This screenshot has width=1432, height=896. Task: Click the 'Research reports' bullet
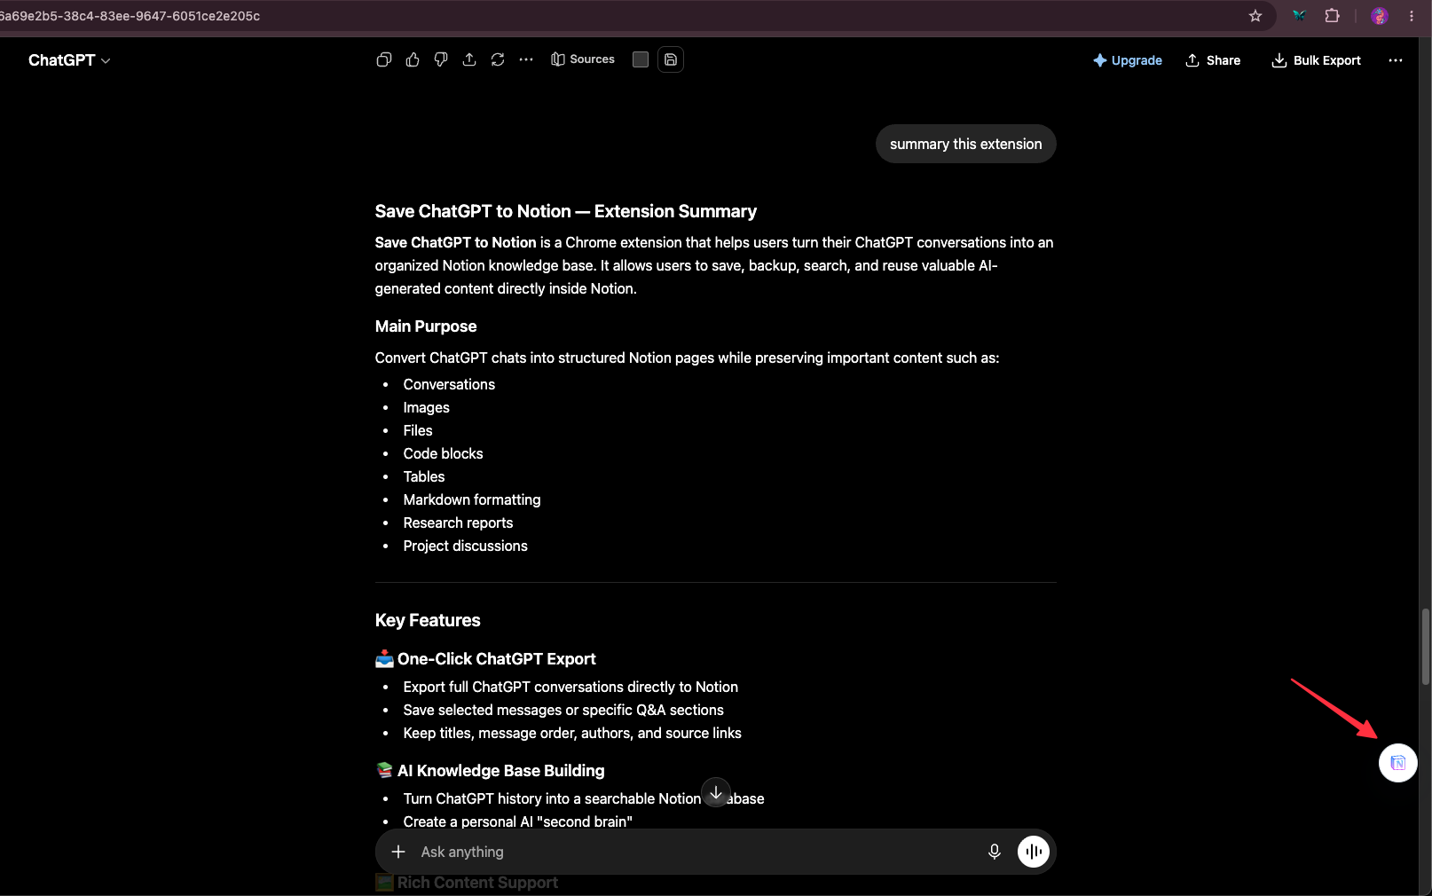[x=458, y=523]
